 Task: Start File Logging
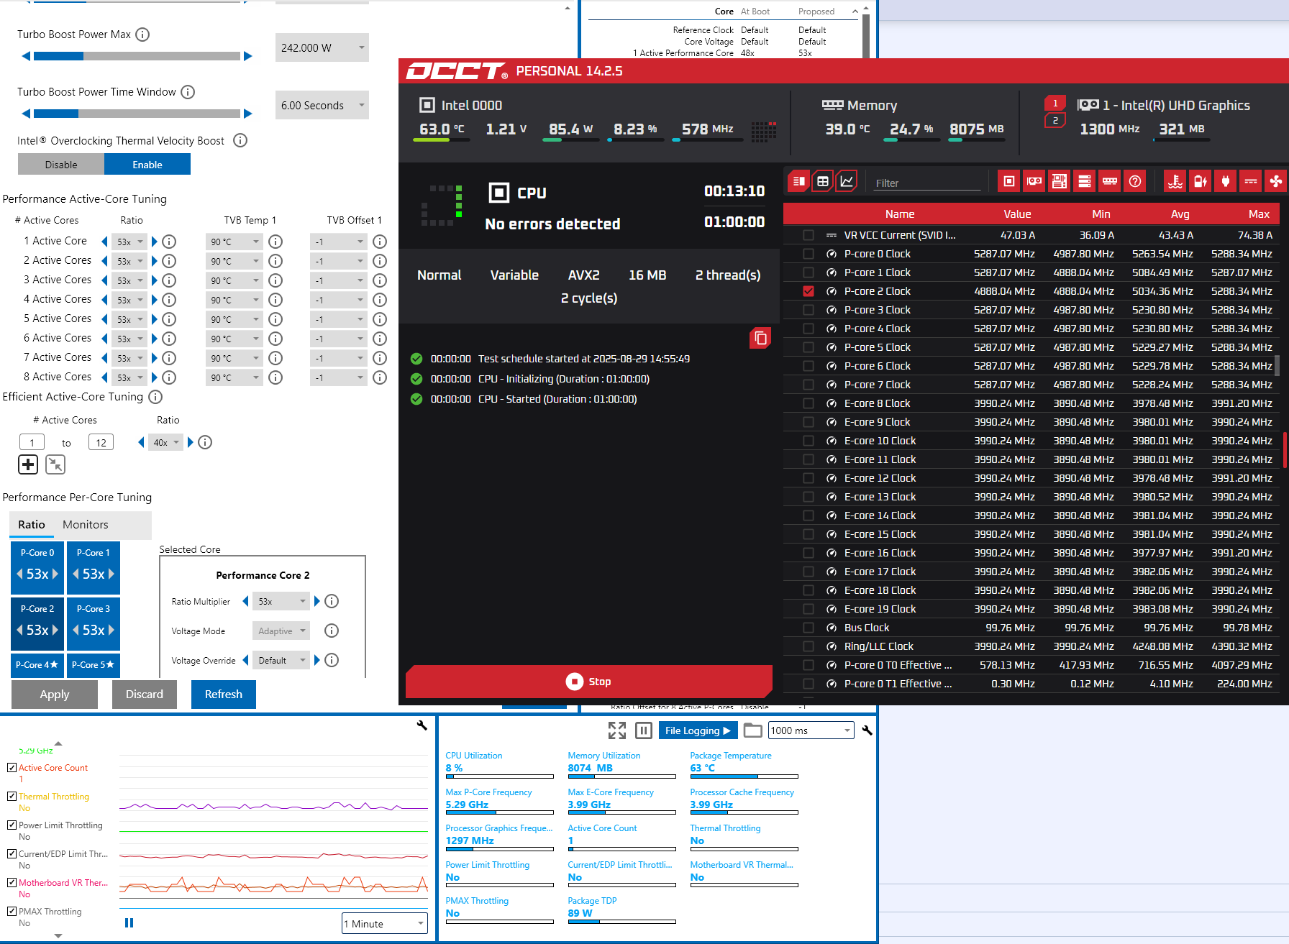tap(698, 730)
